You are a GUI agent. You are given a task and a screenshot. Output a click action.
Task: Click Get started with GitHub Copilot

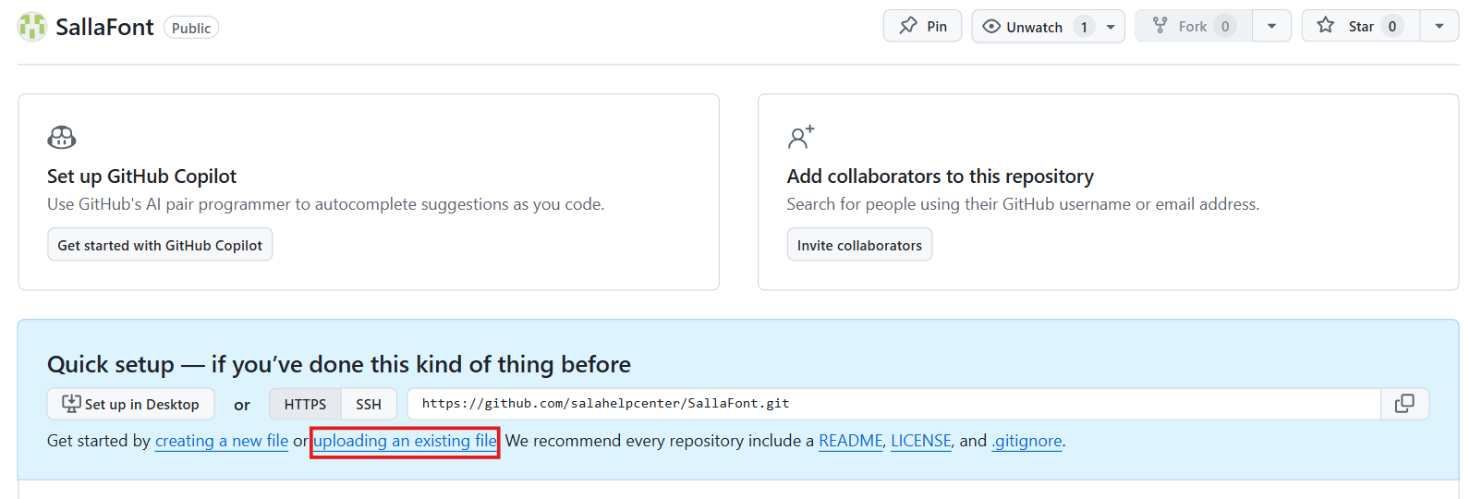coord(160,245)
